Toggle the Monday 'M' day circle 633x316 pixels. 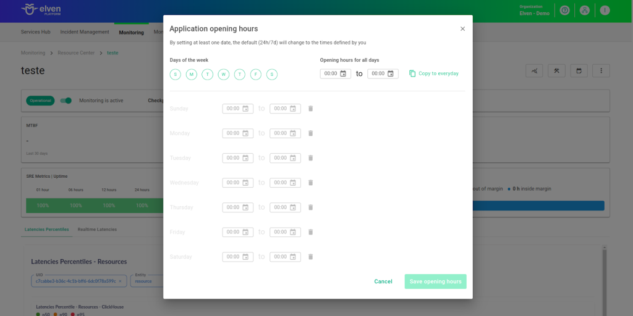[x=192, y=75]
